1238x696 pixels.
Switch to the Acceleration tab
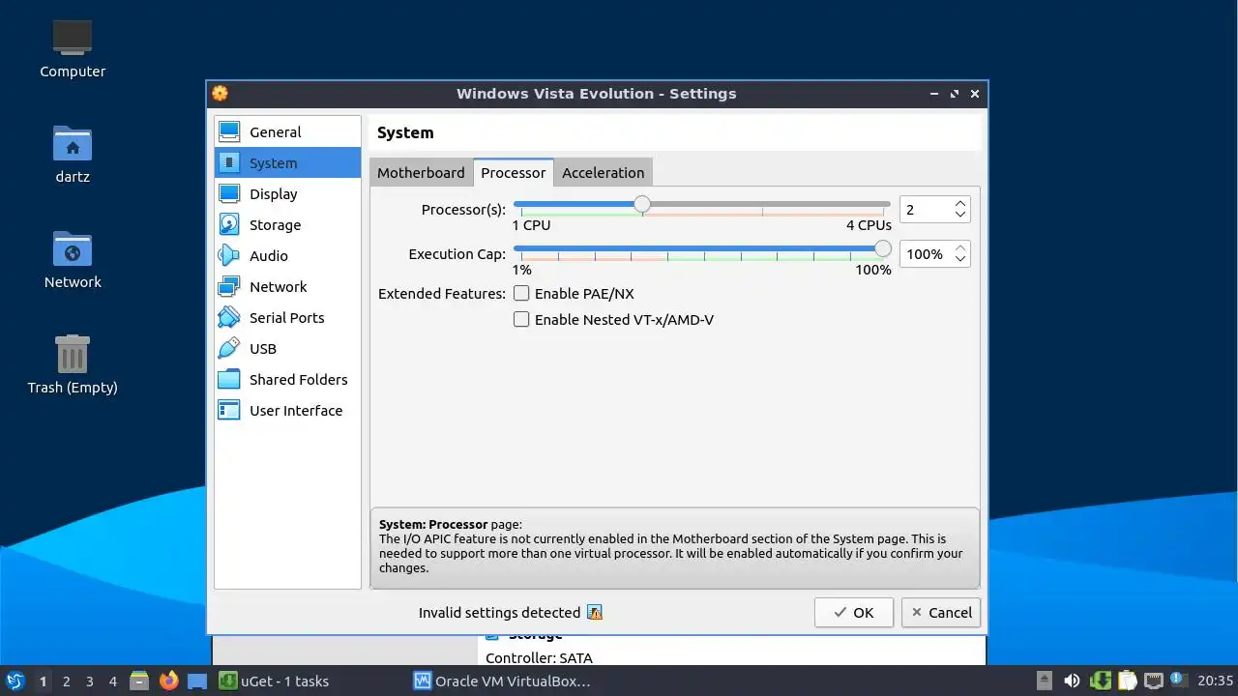[x=603, y=172]
